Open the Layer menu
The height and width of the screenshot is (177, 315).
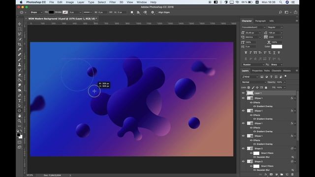click(81, 2)
